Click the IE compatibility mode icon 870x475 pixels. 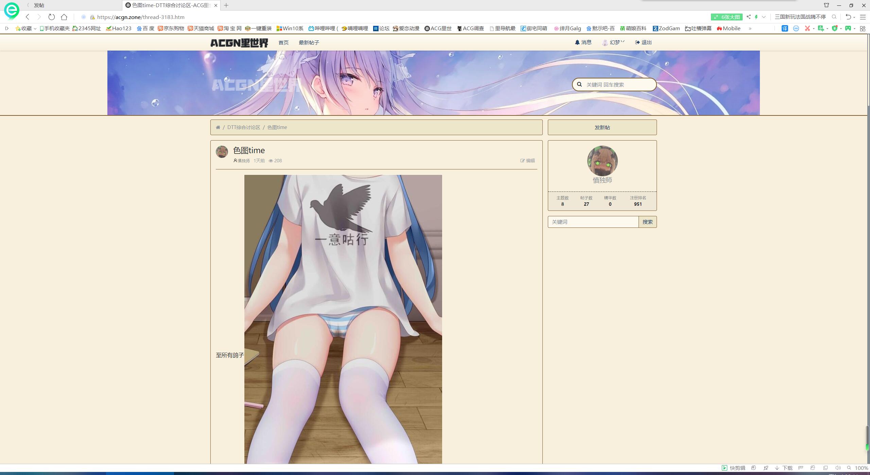pos(813,468)
